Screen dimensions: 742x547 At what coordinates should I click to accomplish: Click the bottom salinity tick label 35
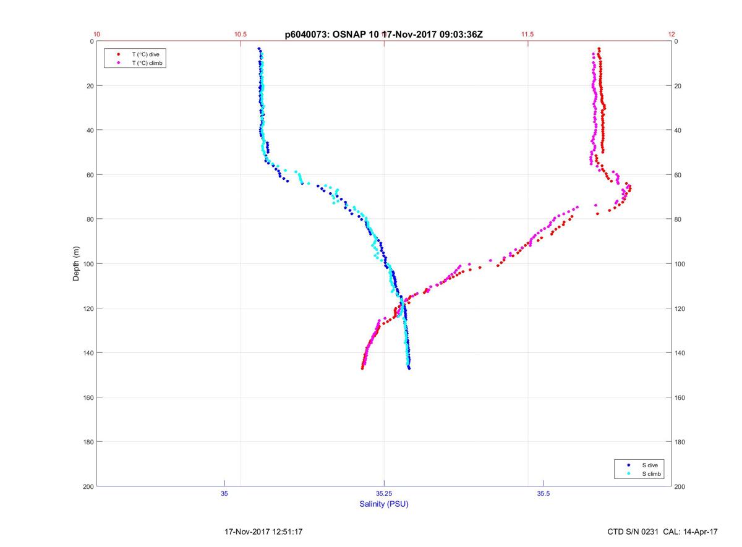coord(224,493)
